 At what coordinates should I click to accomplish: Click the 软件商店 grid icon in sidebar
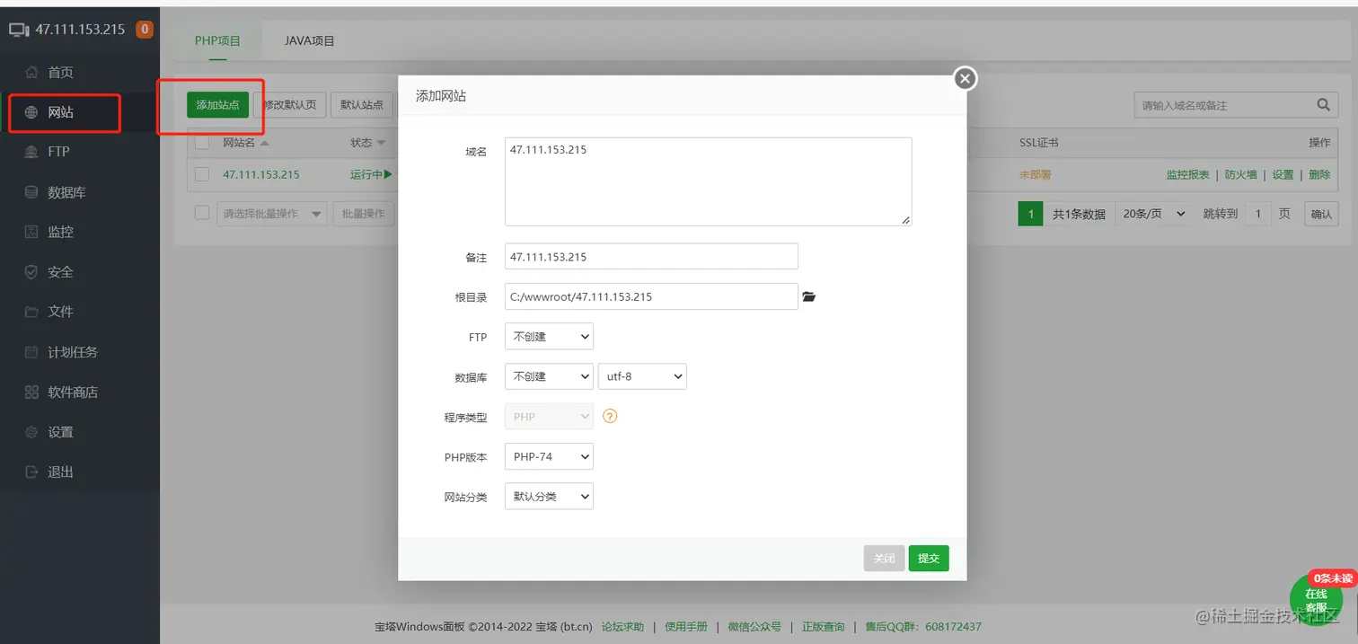coord(31,392)
